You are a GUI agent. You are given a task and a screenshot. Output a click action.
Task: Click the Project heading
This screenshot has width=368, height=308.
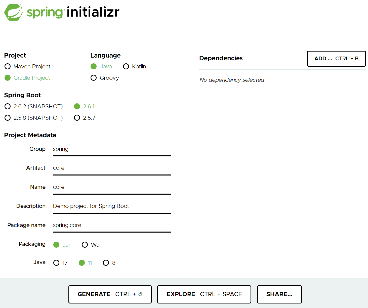[x=15, y=56]
